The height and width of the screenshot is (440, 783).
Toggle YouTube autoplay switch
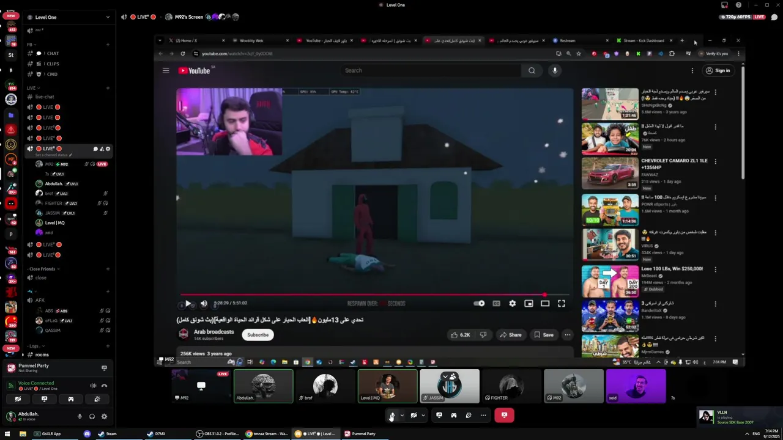480,303
